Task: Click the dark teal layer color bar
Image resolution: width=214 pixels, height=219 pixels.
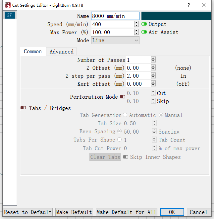Action: click(176, 16)
